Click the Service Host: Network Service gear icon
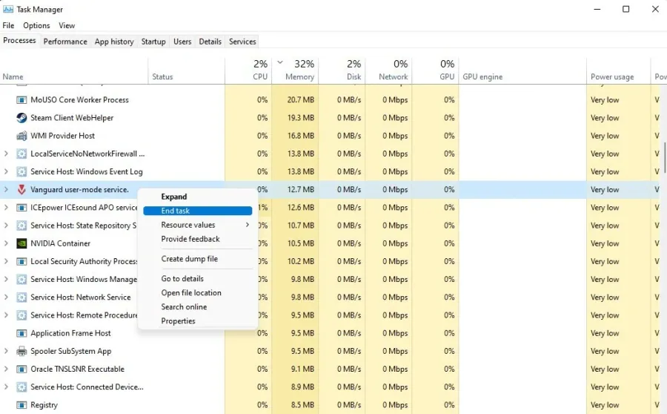The height and width of the screenshot is (414, 667). (21, 298)
